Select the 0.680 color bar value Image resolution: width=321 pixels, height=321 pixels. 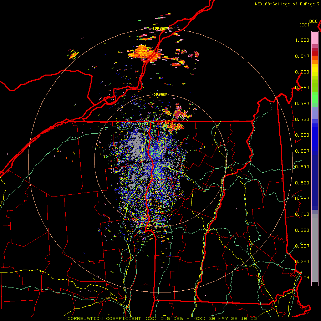(x=302, y=135)
